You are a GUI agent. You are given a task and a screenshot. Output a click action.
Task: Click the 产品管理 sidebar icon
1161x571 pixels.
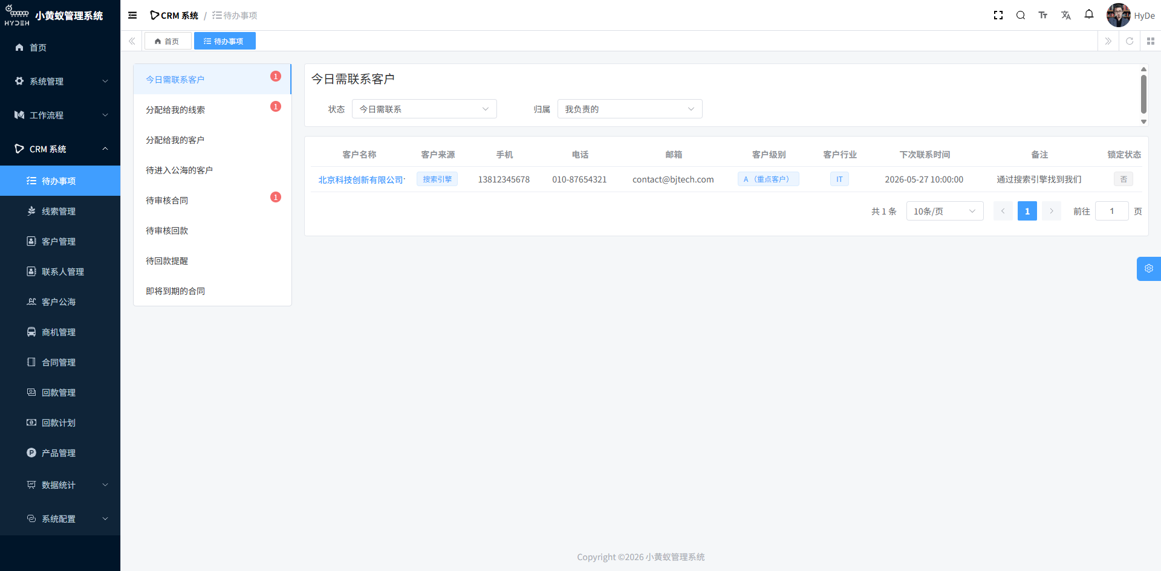[31, 453]
